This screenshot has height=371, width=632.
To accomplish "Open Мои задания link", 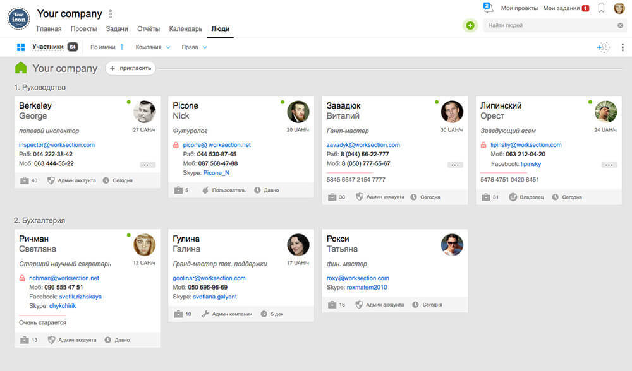I will pyautogui.click(x=561, y=8).
